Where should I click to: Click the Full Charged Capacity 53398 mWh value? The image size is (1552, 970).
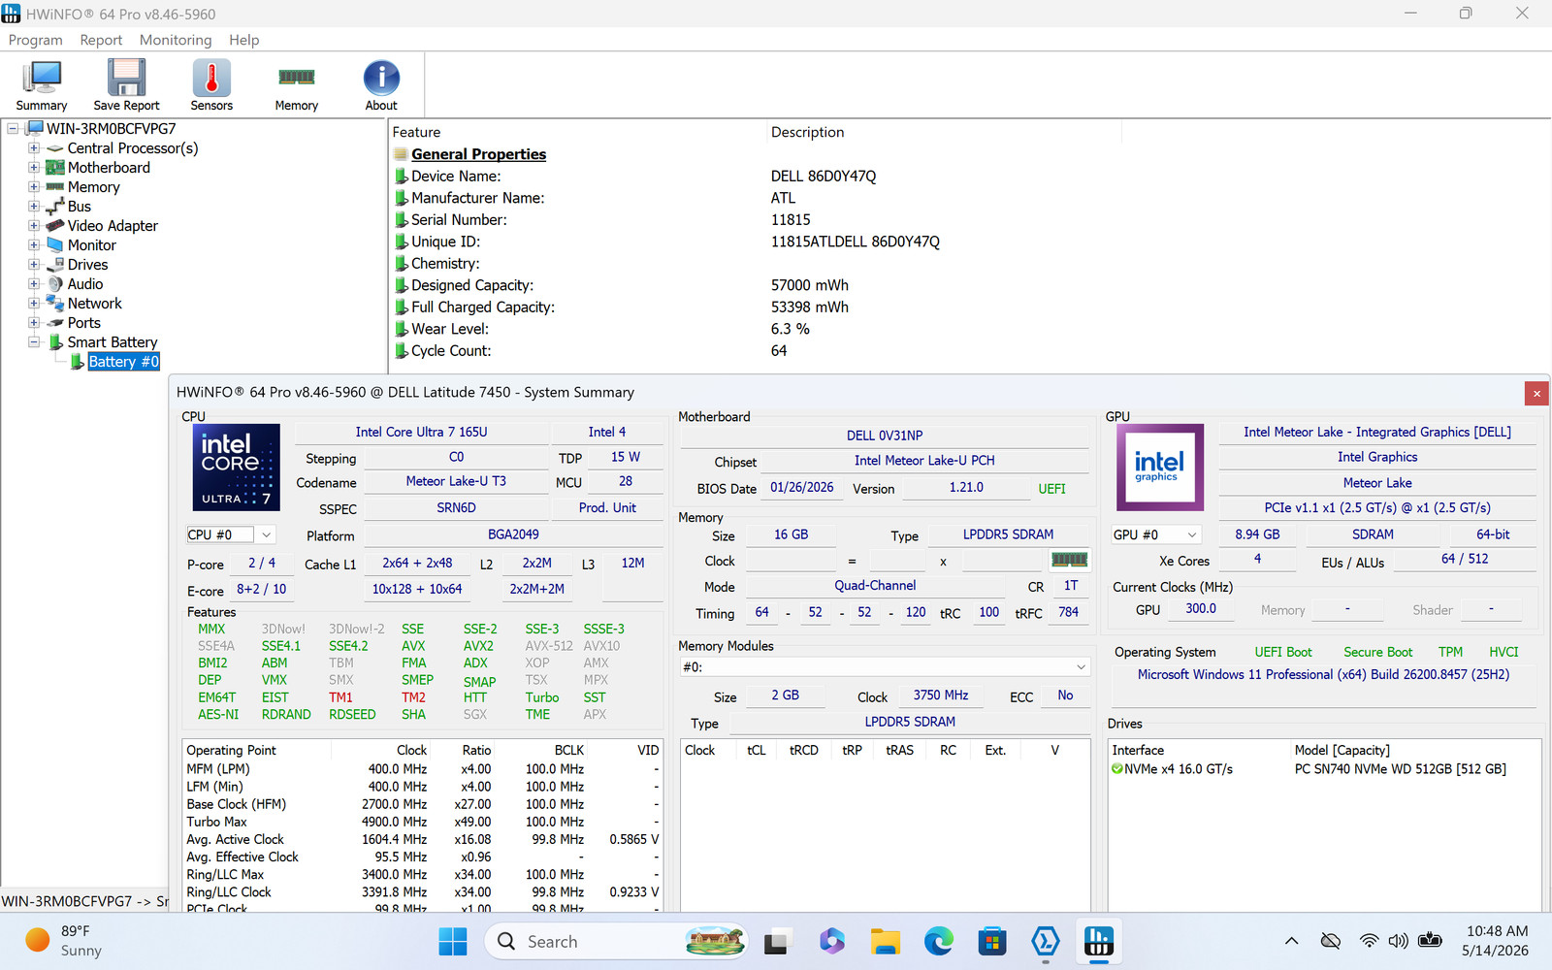[x=810, y=307]
